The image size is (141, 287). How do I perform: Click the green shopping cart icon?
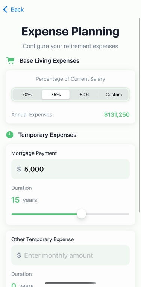[10, 60]
